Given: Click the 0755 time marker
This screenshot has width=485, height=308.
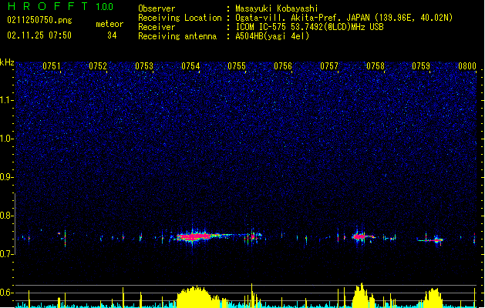Looking at the screenshot, I should [x=237, y=66].
